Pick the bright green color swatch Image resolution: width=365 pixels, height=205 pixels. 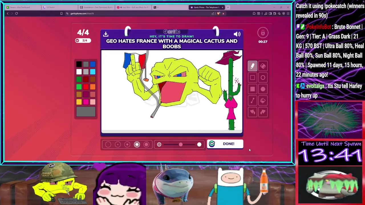click(79, 87)
